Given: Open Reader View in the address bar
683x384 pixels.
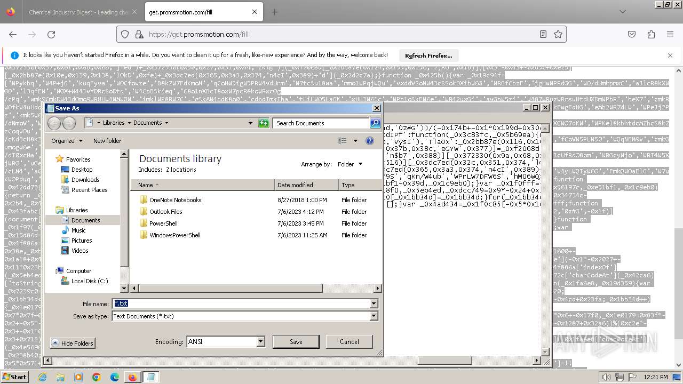Looking at the screenshot, I should click(x=543, y=34).
